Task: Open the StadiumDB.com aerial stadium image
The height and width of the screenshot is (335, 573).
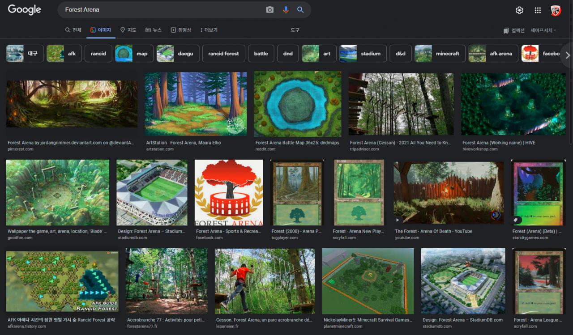Action: (463, 281)
